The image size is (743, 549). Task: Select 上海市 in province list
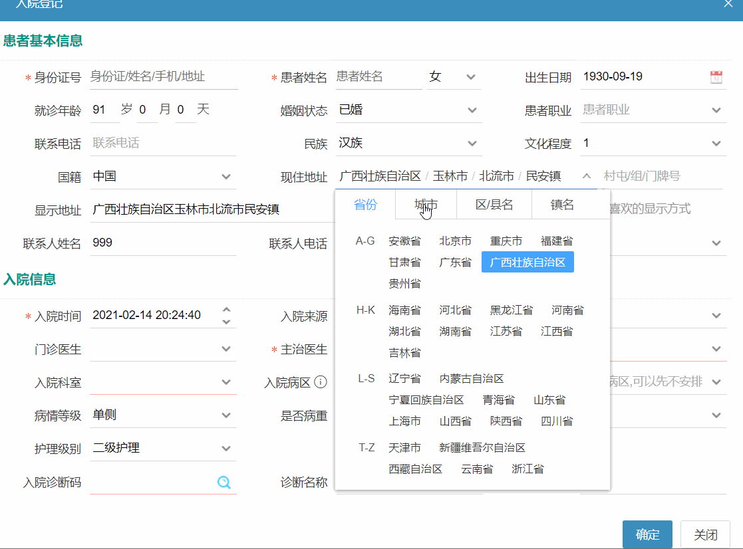click(x=404, y=421)
